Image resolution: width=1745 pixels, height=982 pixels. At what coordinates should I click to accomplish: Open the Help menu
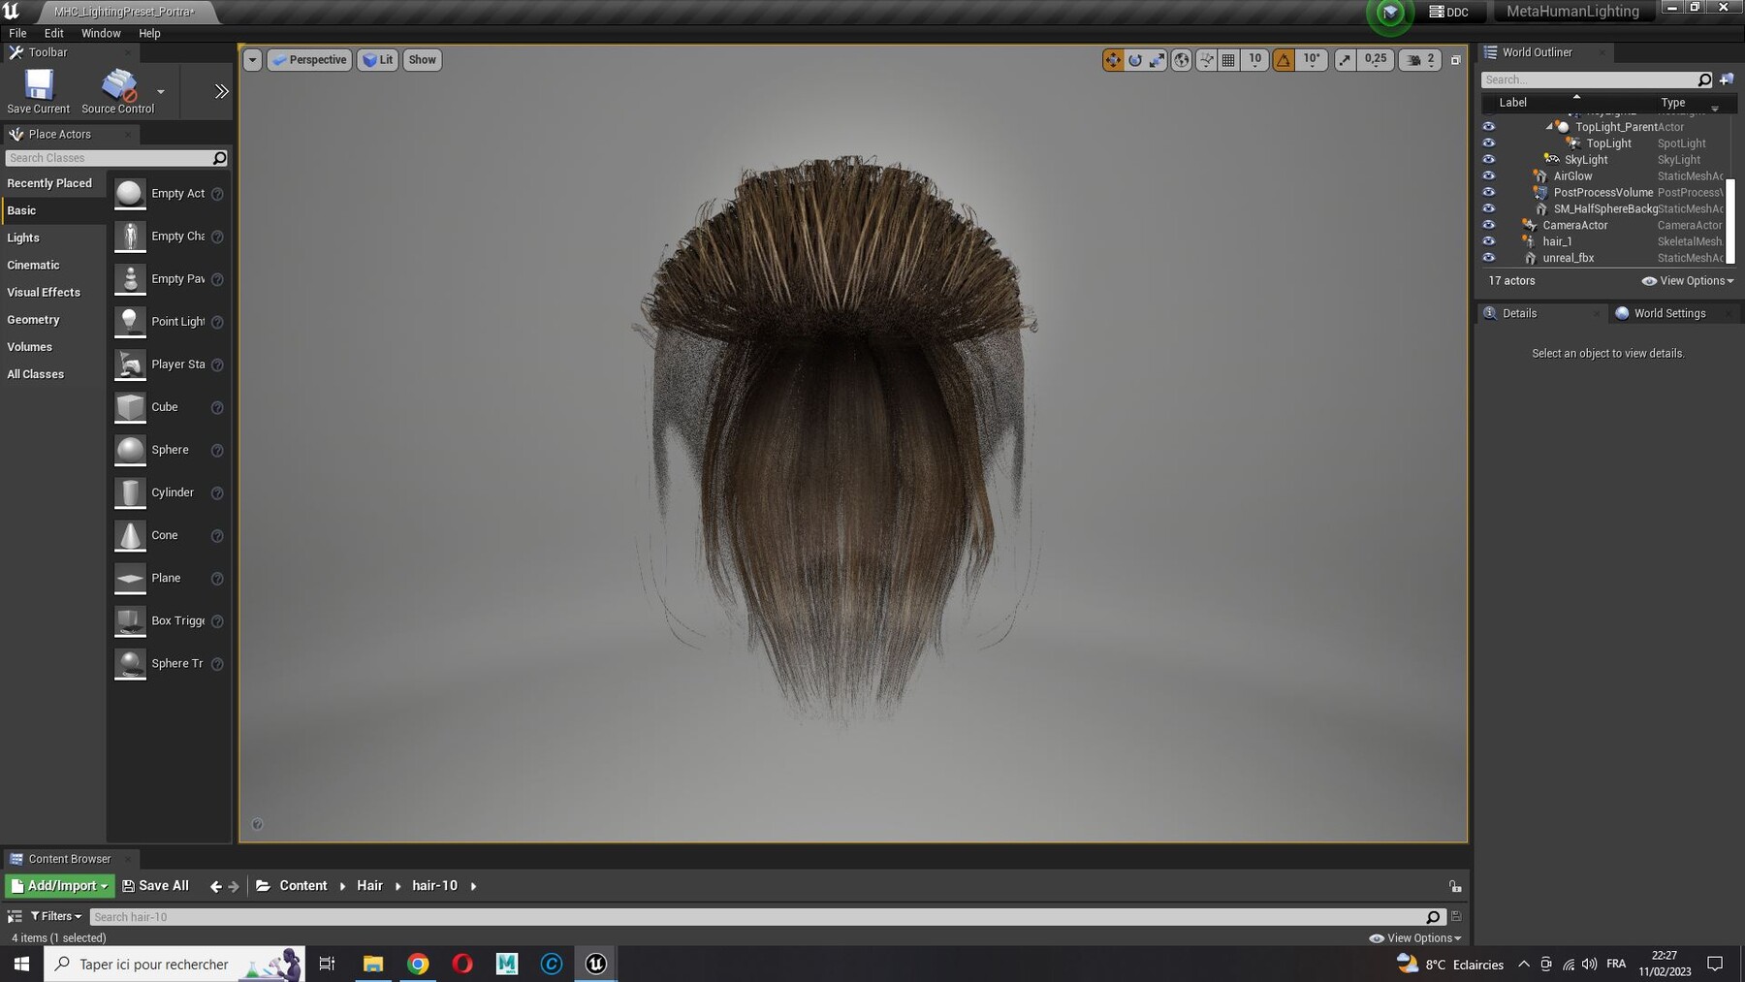pos(149,33)
